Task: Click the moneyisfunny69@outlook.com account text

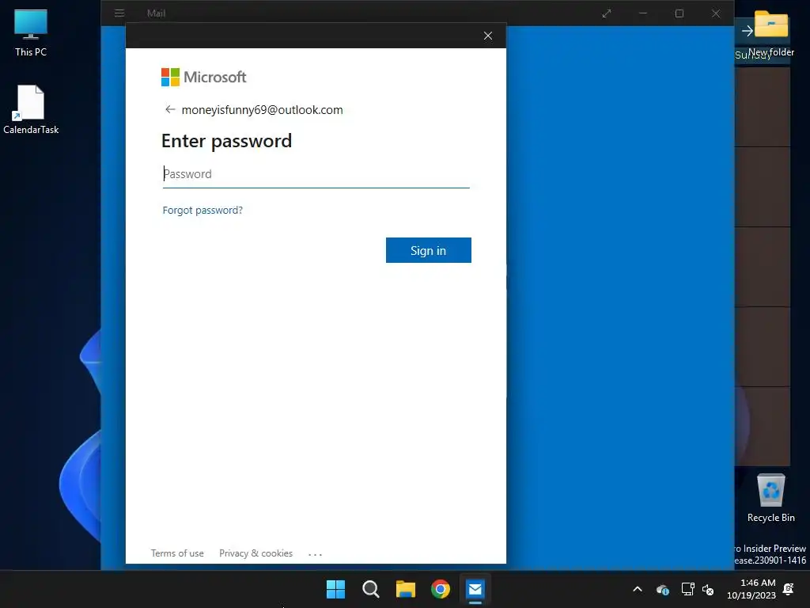Action: pyautogui.click(x=262, y=109)
